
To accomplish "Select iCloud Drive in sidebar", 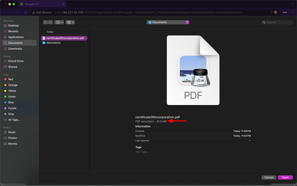I will tap(16, 61).
